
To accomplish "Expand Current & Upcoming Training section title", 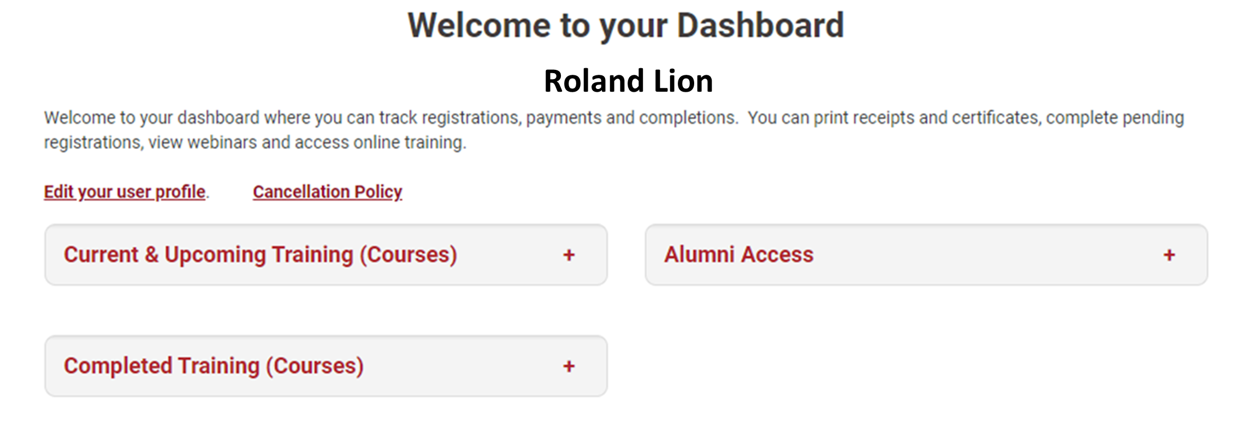I will [x=260, y=255].
